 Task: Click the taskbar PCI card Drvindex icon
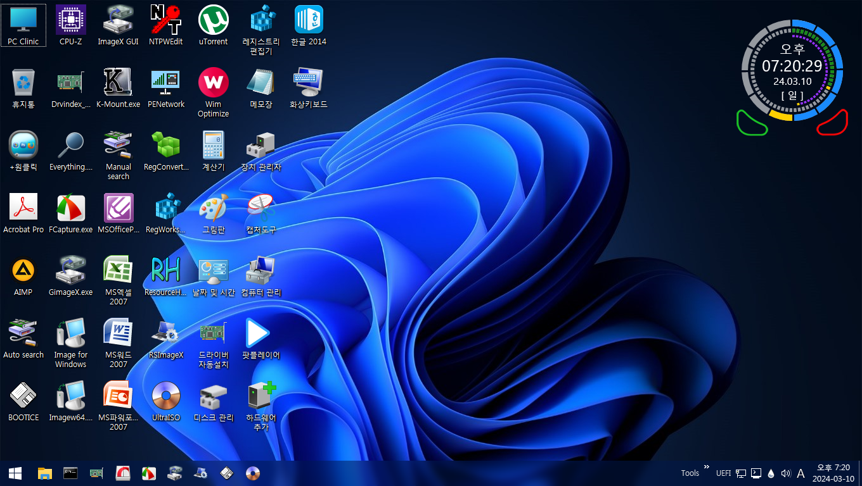click(96, 473)
